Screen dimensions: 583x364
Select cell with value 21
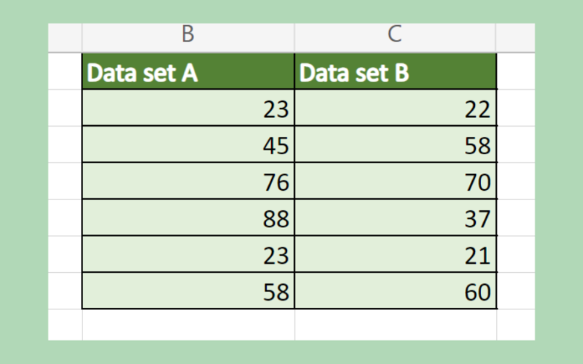[395, 254]
